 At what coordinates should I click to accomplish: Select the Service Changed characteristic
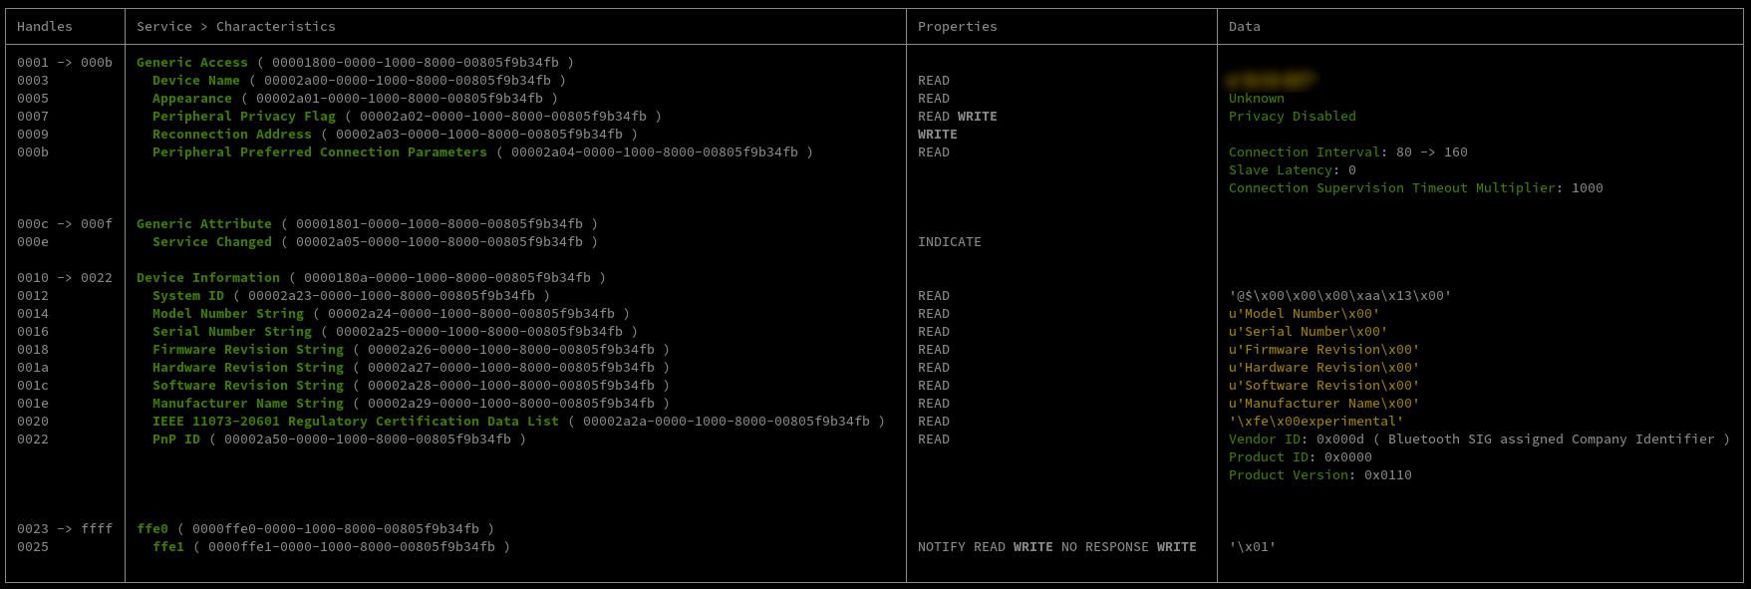pos(211,242)
